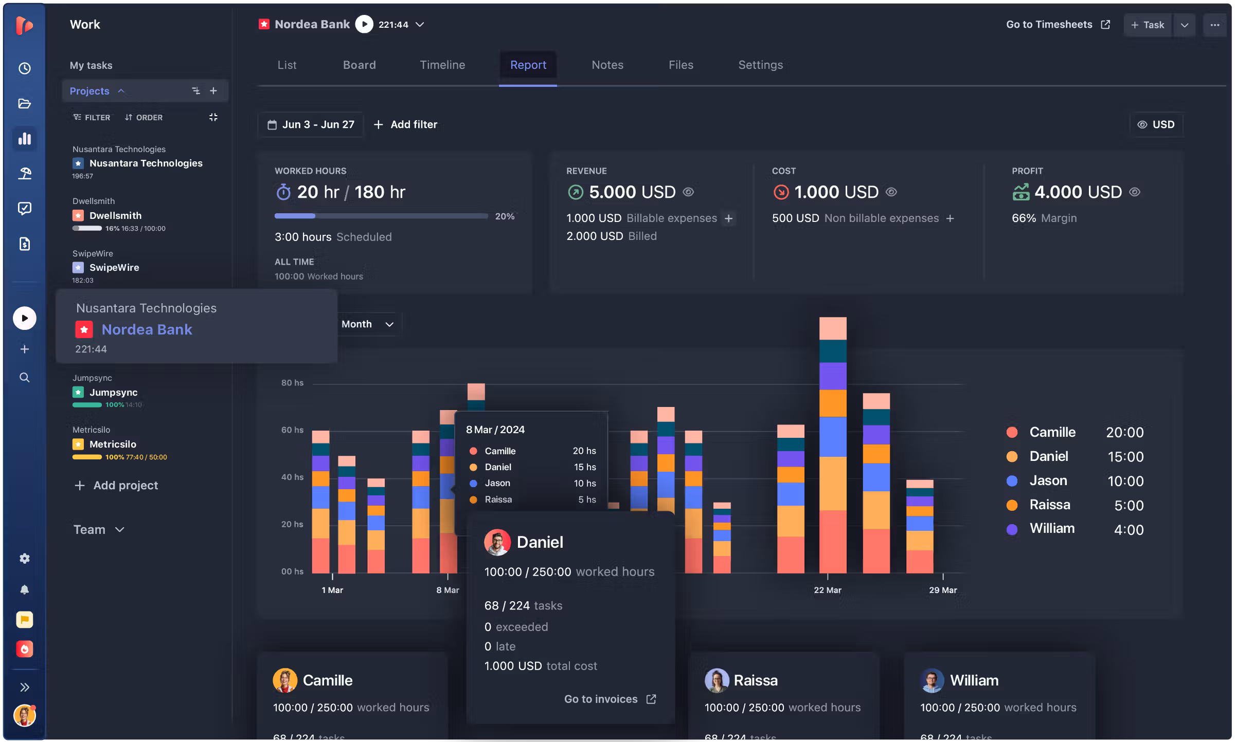Expand the sidebar with double chevron icon
1235x742 pixels.
tap(24, 688)
